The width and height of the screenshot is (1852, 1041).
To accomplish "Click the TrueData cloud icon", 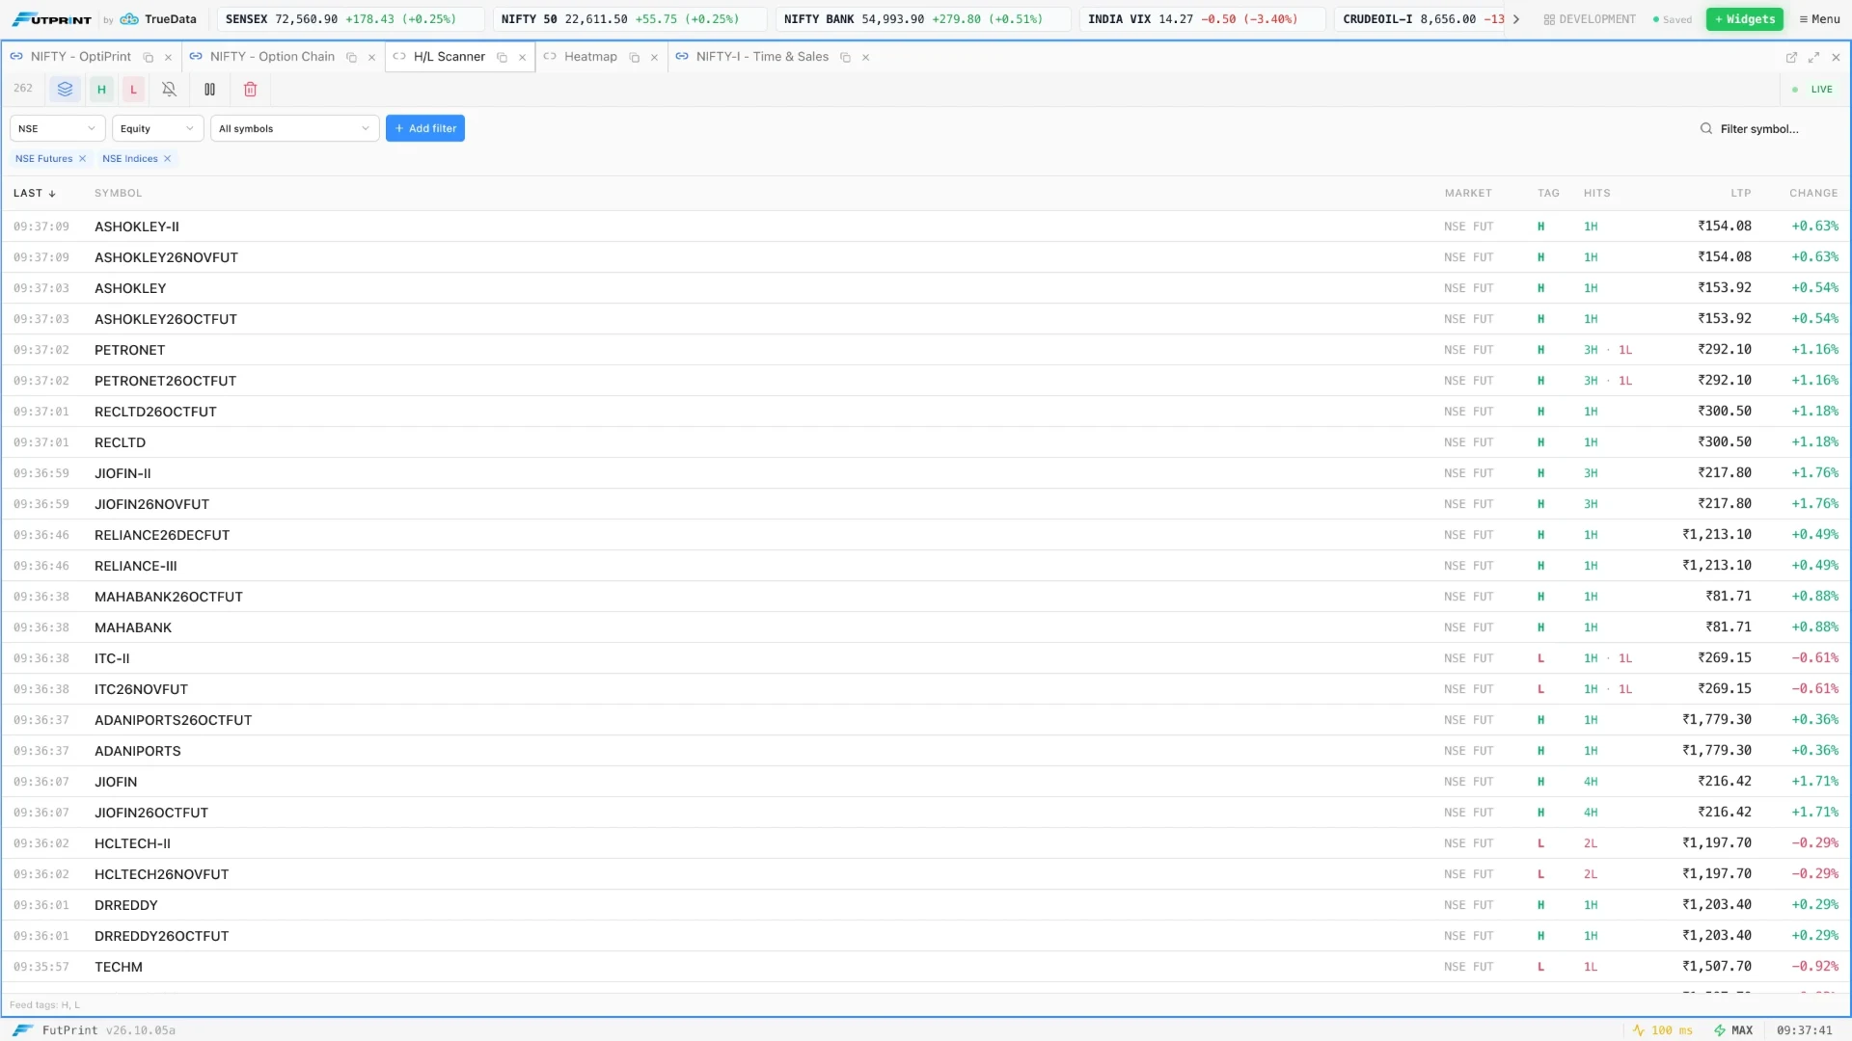I will pyautogui.click(x=129, y=19).
